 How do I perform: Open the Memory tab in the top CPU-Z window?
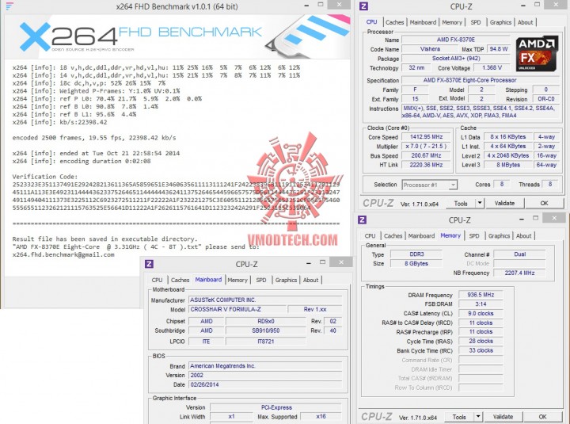[x=452, y=22]
